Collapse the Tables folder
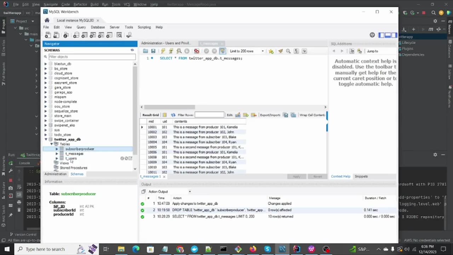Screen dimensions: 453x255 (51, 144)
